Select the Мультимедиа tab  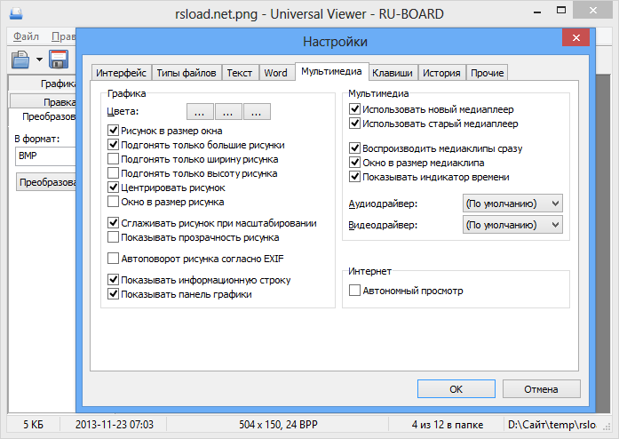(331, 71)
